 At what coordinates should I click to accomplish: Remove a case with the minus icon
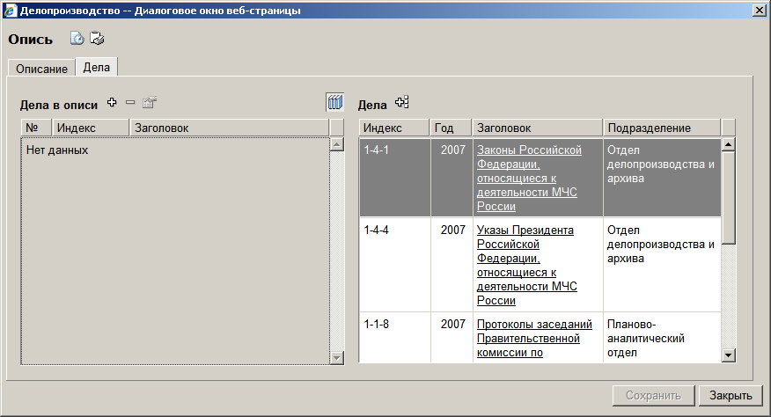[130, 102]
